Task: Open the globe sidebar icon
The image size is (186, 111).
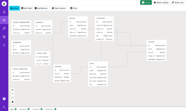Action: [4, 45]
